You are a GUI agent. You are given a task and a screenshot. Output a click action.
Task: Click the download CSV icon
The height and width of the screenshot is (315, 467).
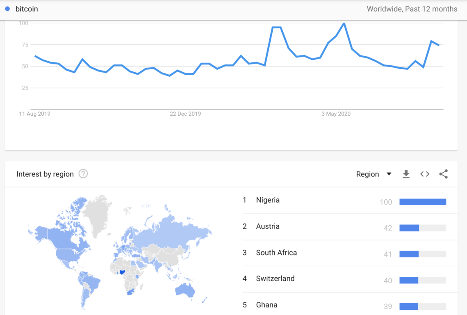click(x=406, y=174)
